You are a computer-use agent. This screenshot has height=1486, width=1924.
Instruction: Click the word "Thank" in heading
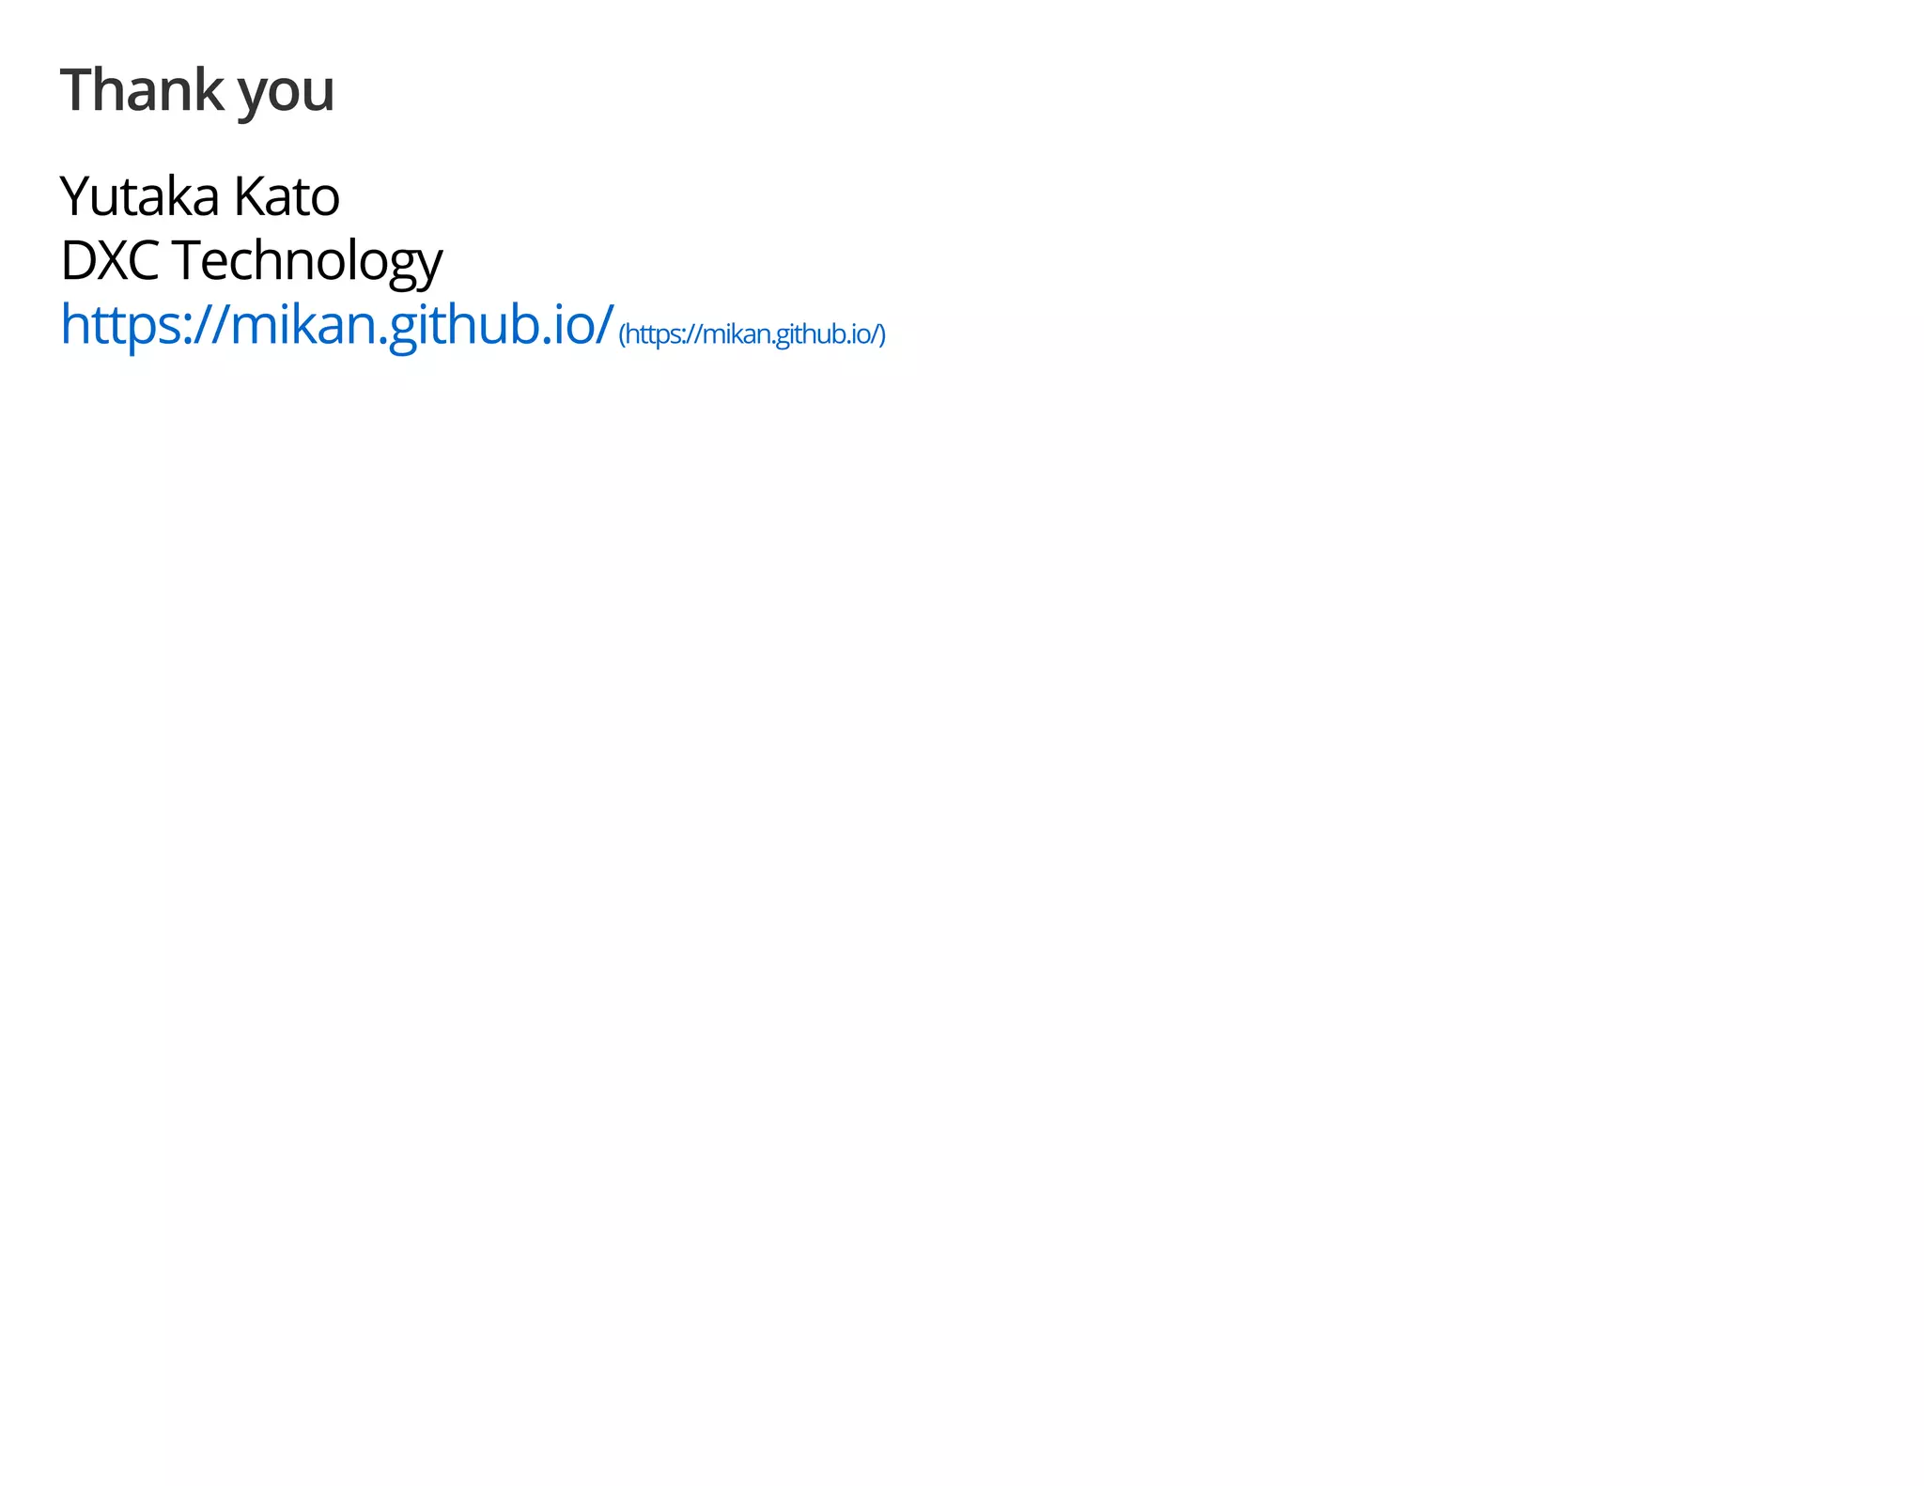(143, 90)
